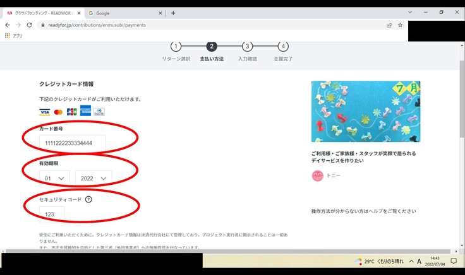This screenshot has width=465, height=275.
Task: Click the vertical page scrollbar
Action: click(462, 126)
